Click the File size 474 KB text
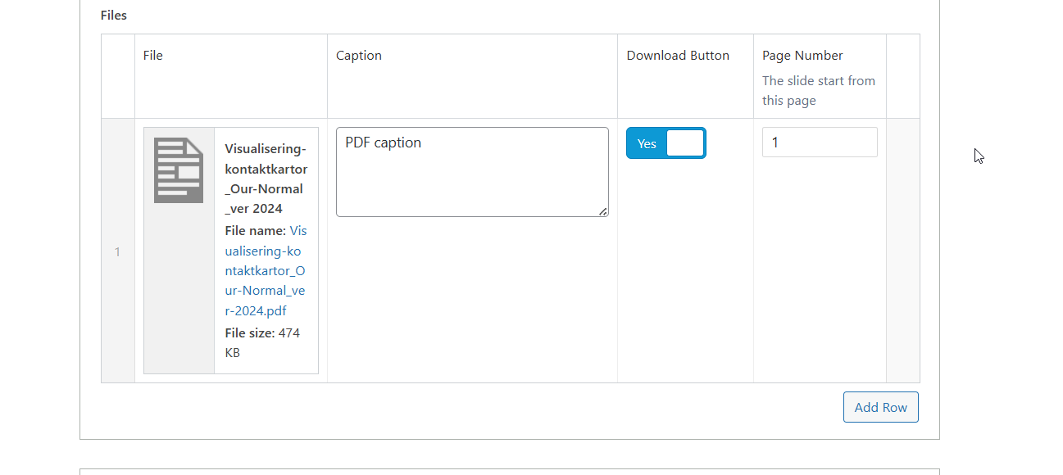This screenshot has height=475, width=1063. click(262, 343)
